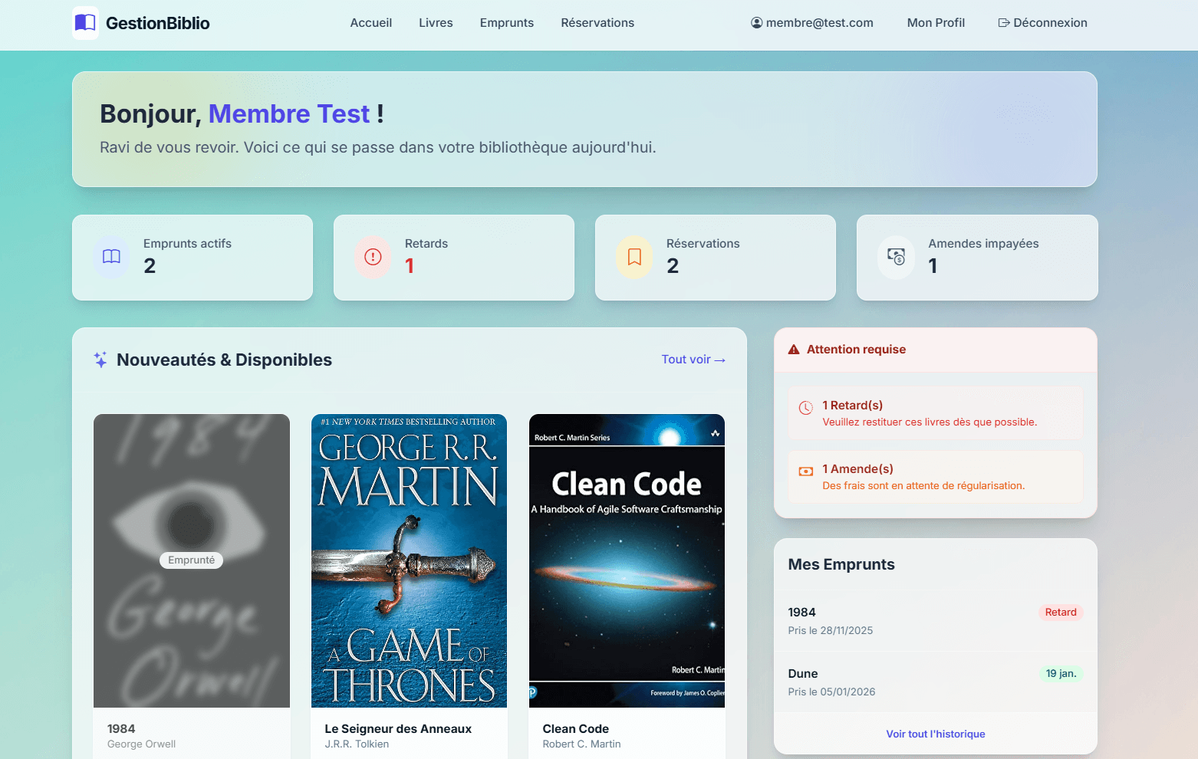Click the GestionBiblio book logo icon
The height and width of the screenshot is (759, 1198).
[85, 23]
